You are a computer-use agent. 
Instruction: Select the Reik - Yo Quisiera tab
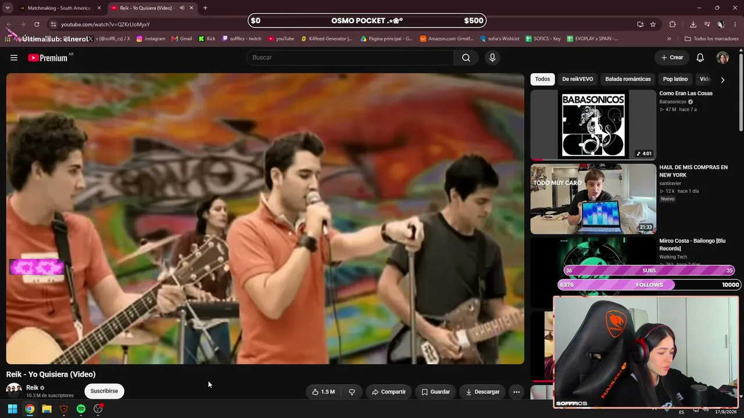click(147, 8)
